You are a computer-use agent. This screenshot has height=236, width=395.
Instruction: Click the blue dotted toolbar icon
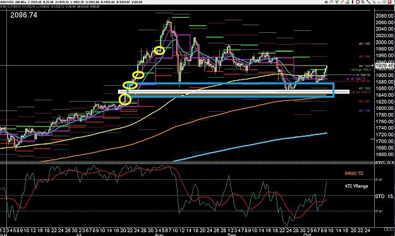point(374,2)
